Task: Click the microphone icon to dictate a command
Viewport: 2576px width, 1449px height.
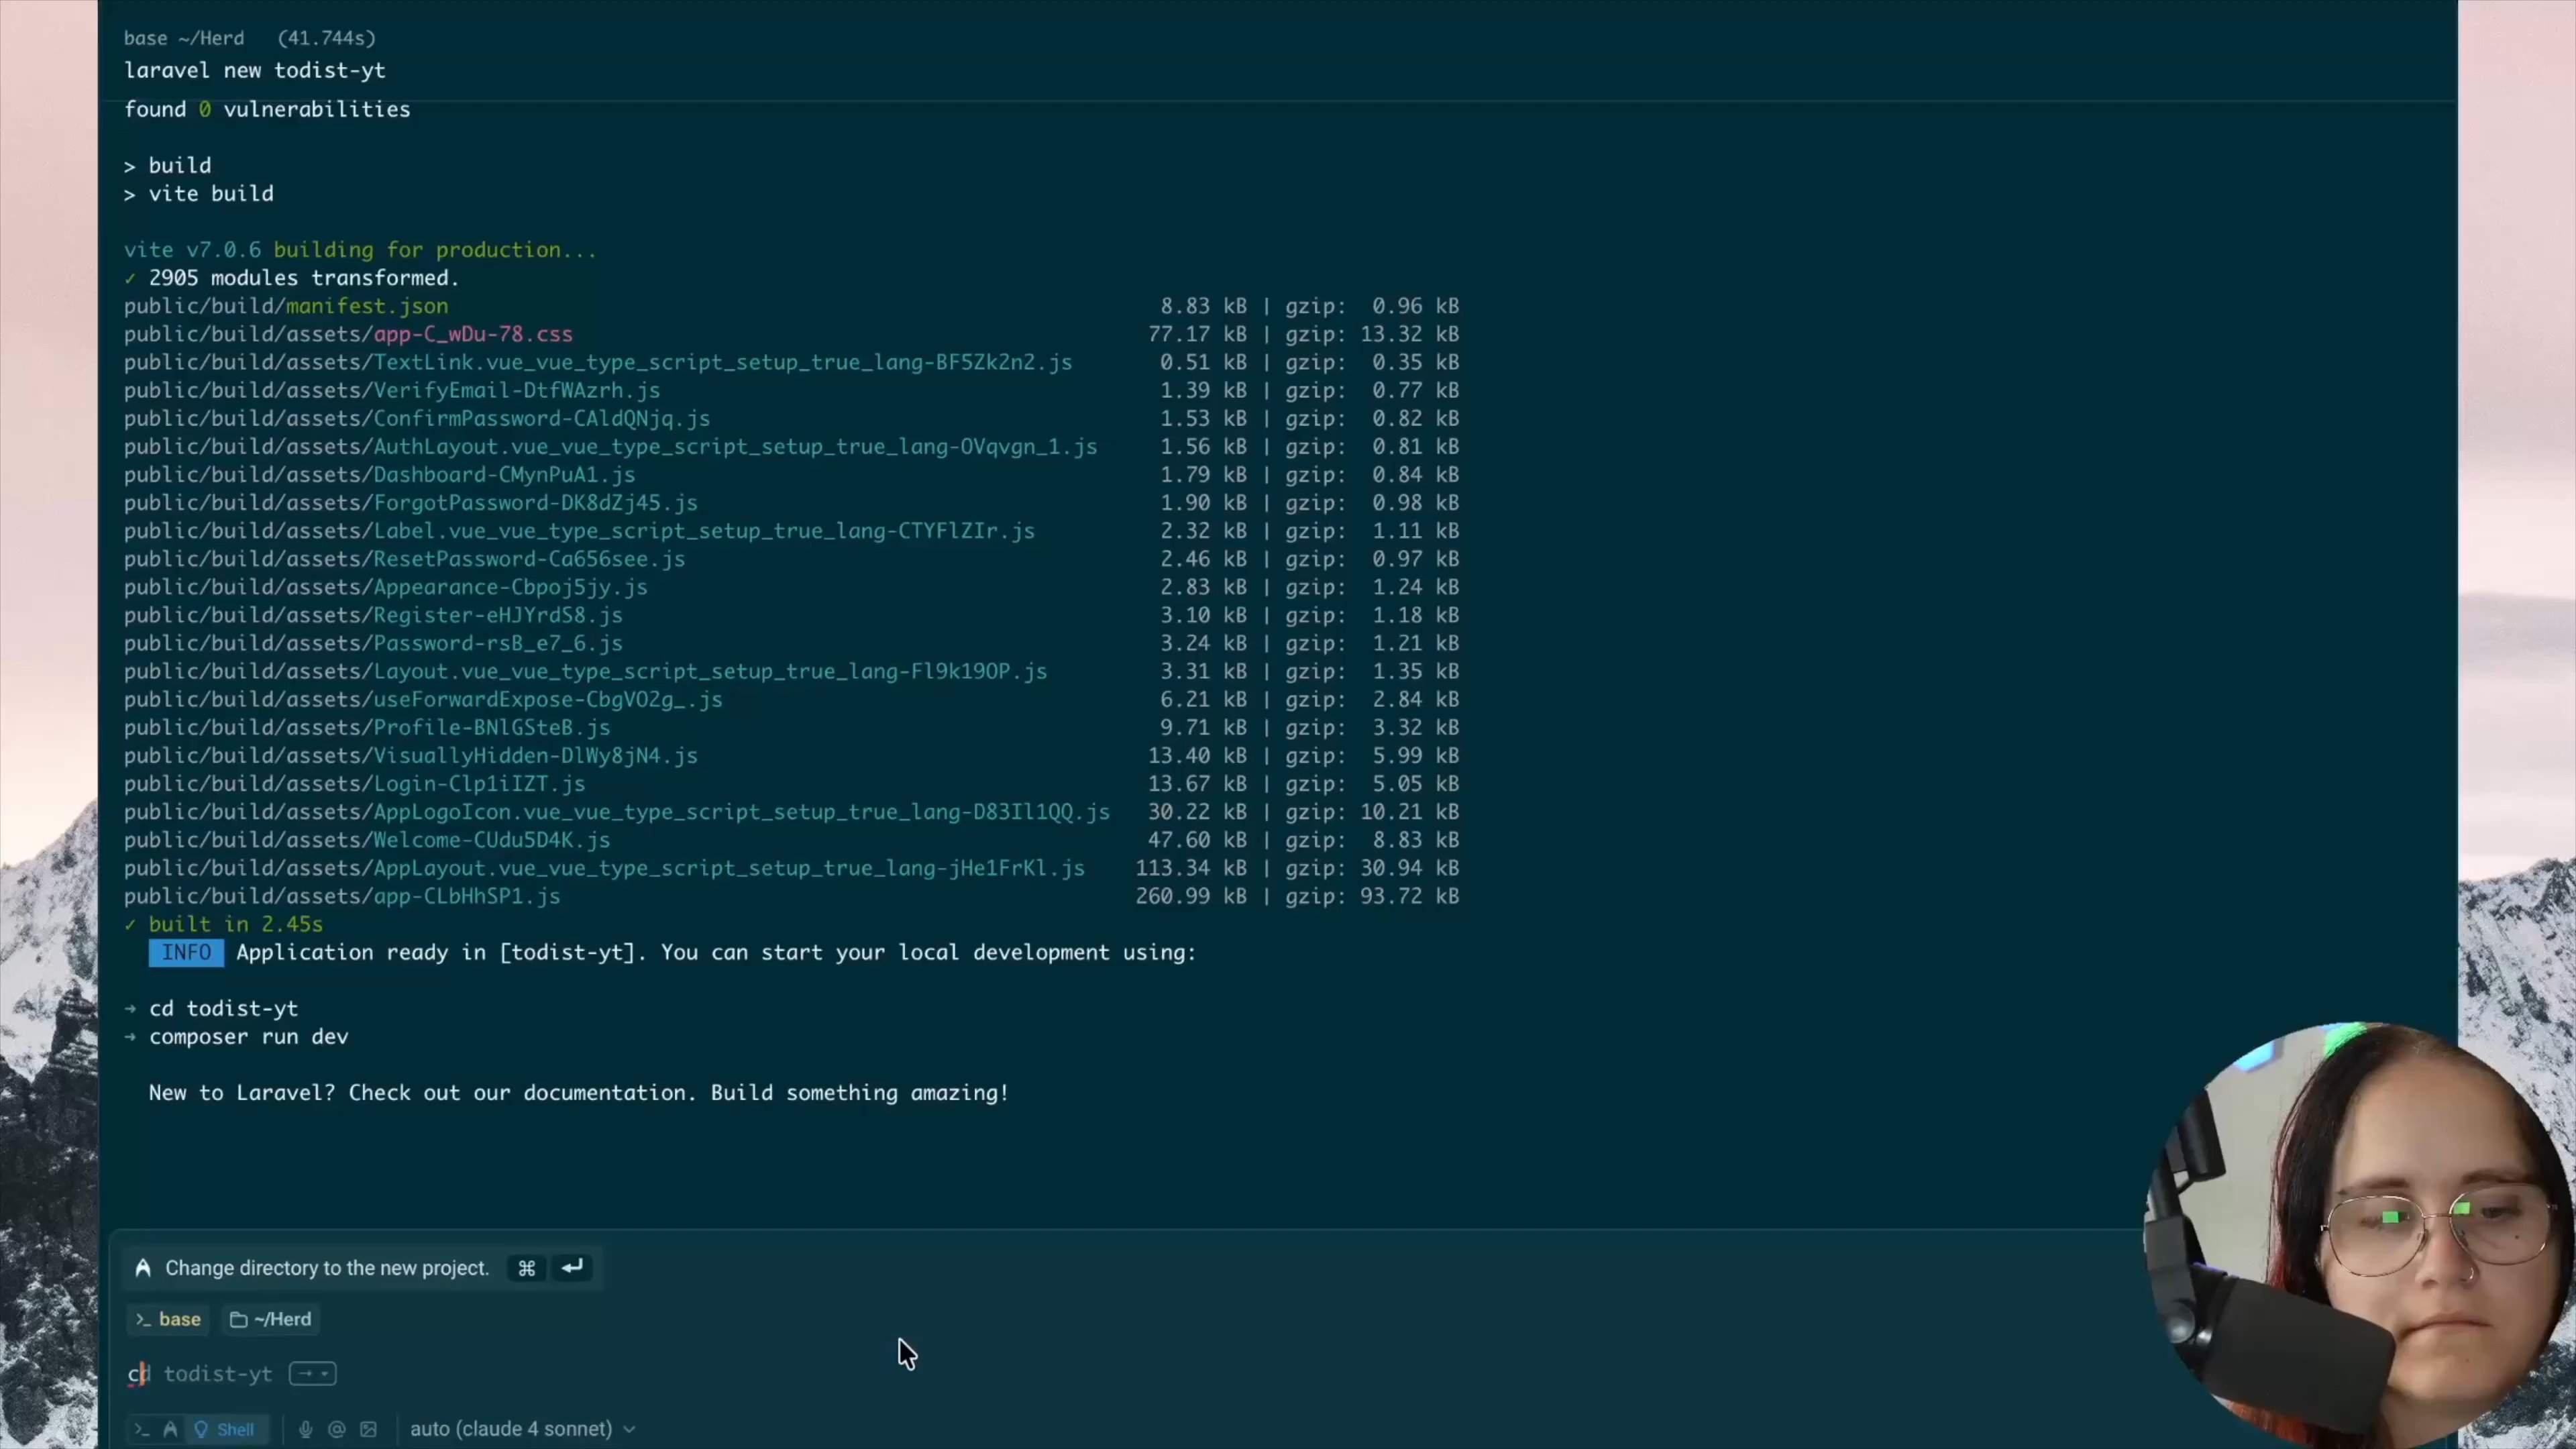Action: tap(306, 1428)
